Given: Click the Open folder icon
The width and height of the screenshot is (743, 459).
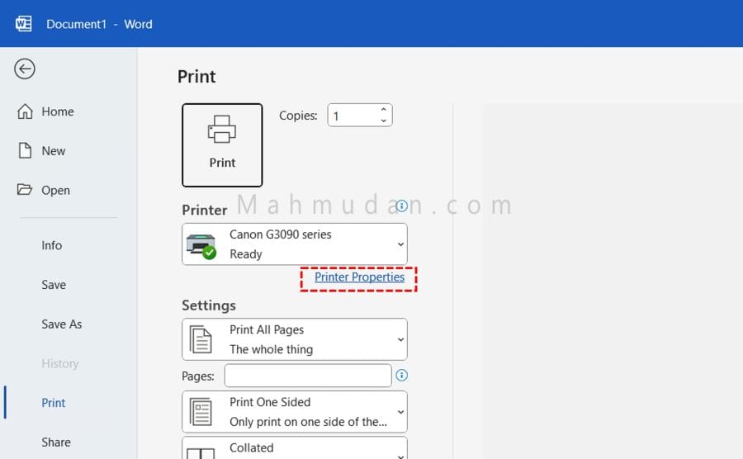Looking at the screenshot, I should pyautogui.click(x=26, y=190).
